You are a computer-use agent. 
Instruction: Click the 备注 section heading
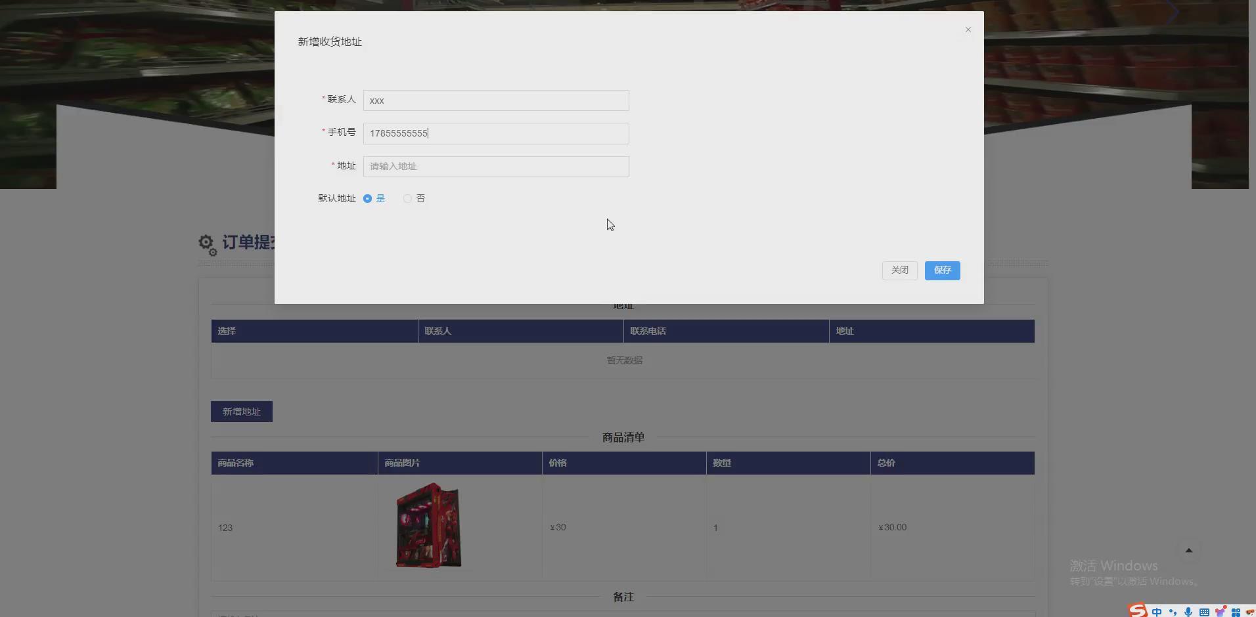(x=623, y=597)
